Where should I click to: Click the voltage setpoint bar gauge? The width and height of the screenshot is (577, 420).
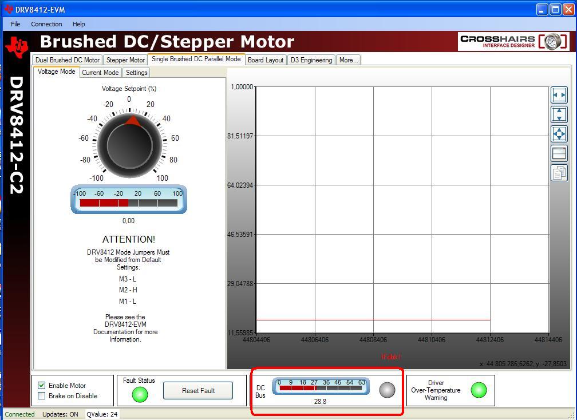click(129, 199)
